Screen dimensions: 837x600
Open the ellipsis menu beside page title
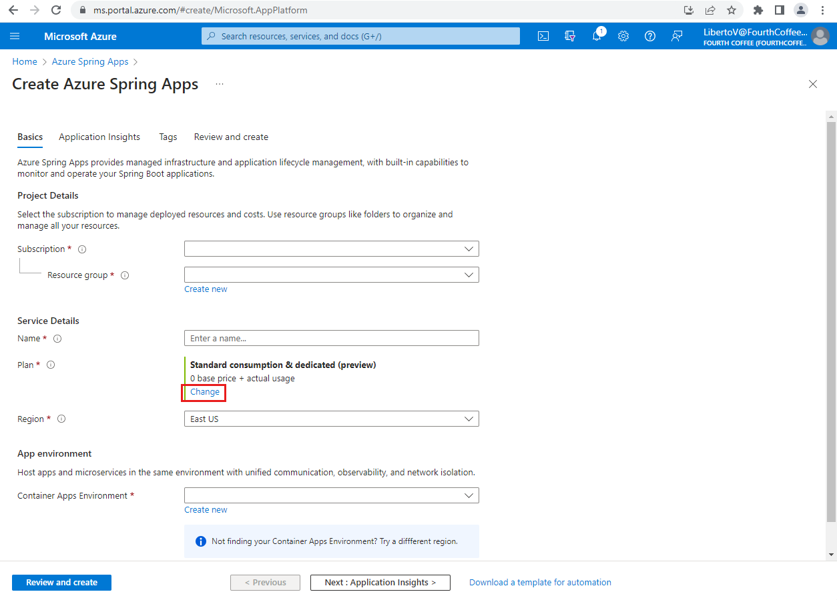(220, 84)
